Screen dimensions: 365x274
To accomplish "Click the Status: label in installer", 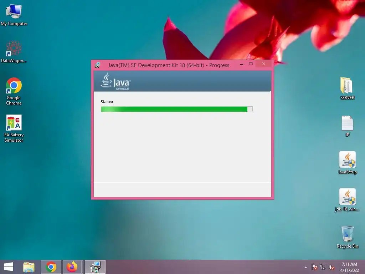I will coord(107,102).
